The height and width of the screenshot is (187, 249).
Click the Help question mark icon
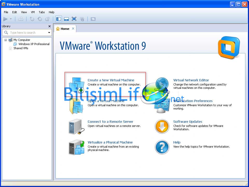(162, 147)
